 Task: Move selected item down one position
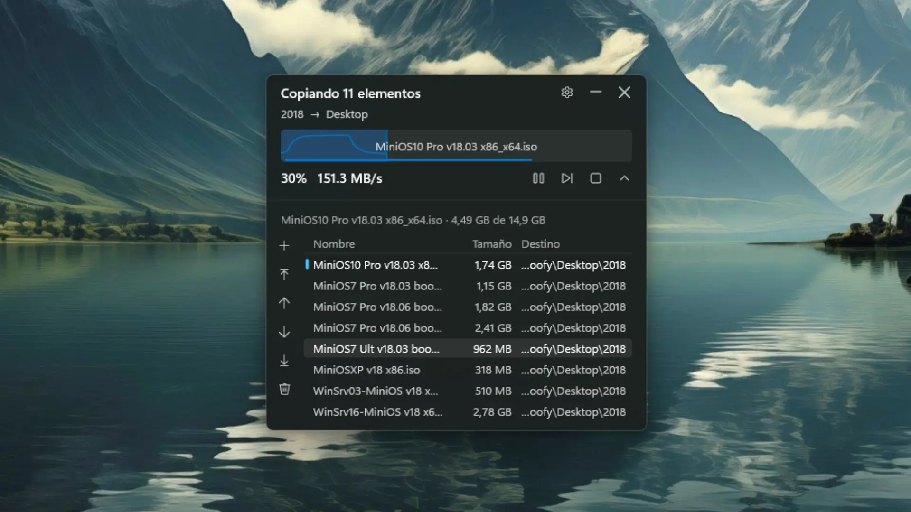click(x=284, y=332)
